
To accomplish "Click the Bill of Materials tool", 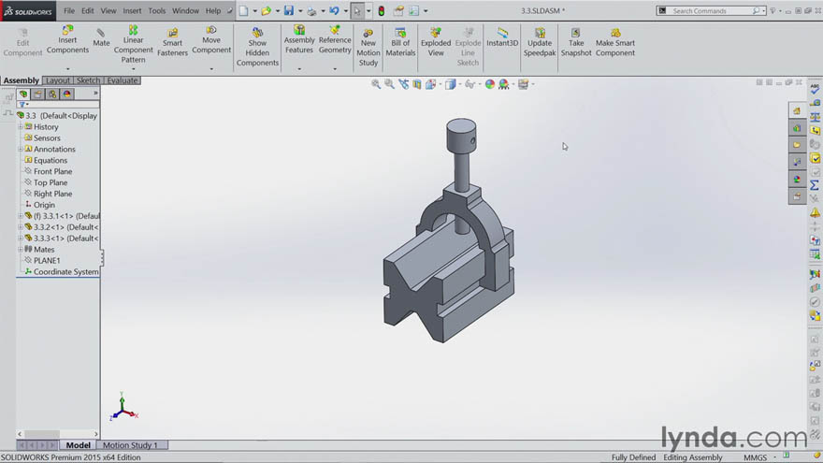I will (x=400, y=42).
